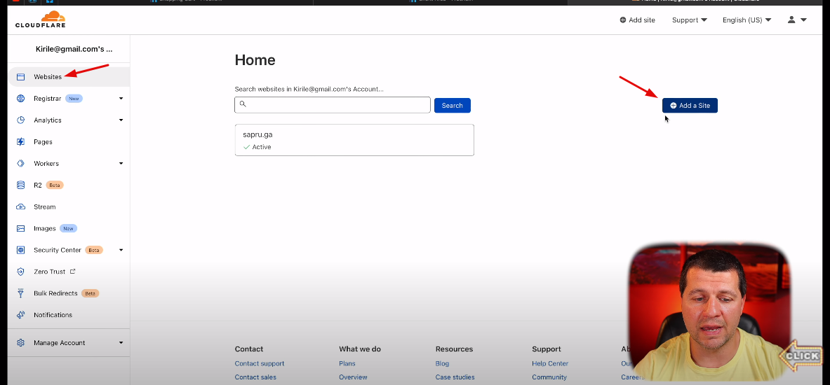Open the Contact support link

[x=260, y=363]
